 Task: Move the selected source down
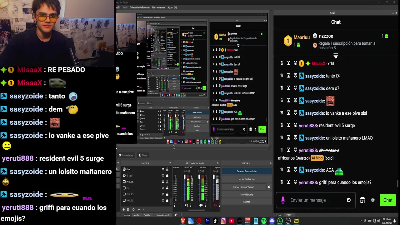click(143, 209)
